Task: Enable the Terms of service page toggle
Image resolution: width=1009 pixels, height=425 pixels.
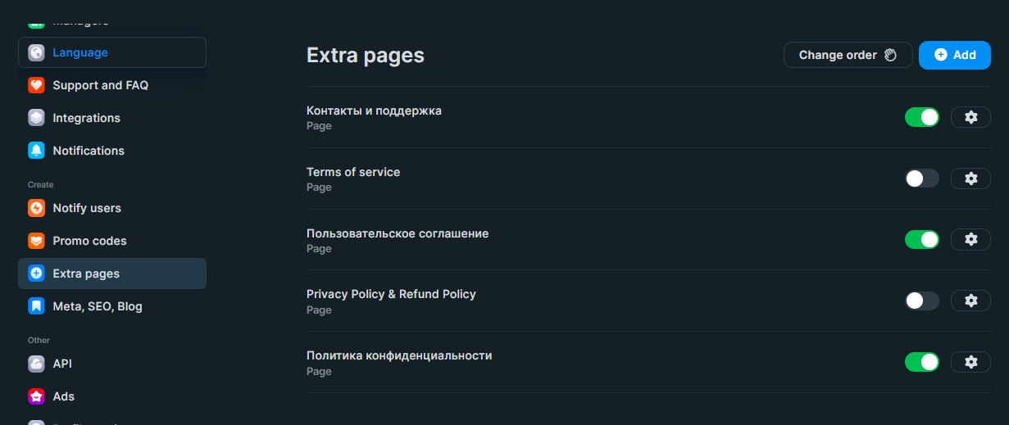Action: click(921, 179)
